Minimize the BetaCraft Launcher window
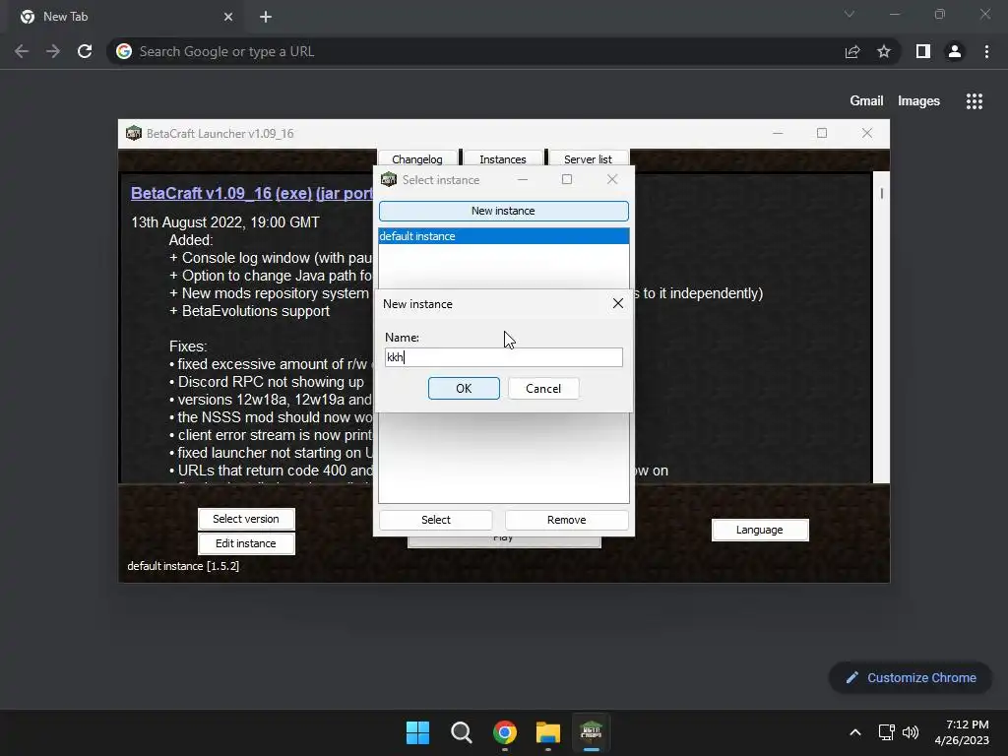 pyautogui.click(x=778, y=133)
